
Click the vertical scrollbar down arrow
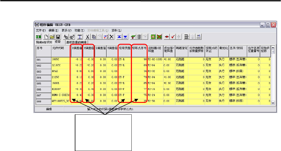[273, 102]
